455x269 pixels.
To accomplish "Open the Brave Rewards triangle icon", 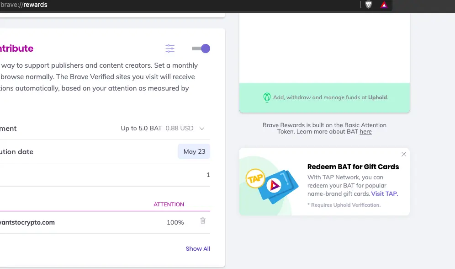I will (x=384, y=5).
